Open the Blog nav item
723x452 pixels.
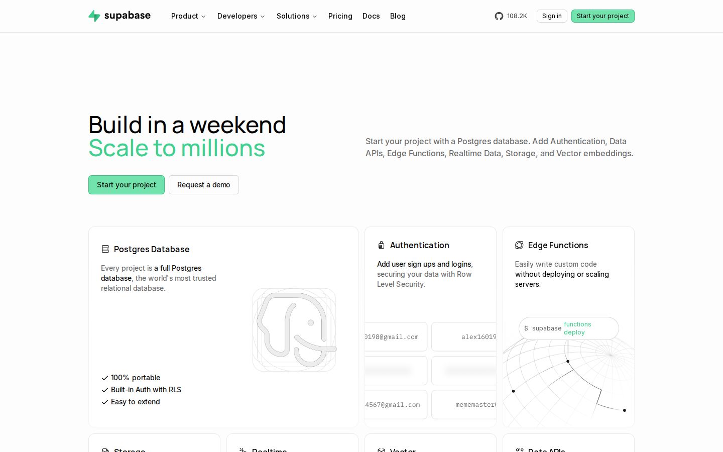click(x=398, y=16)
